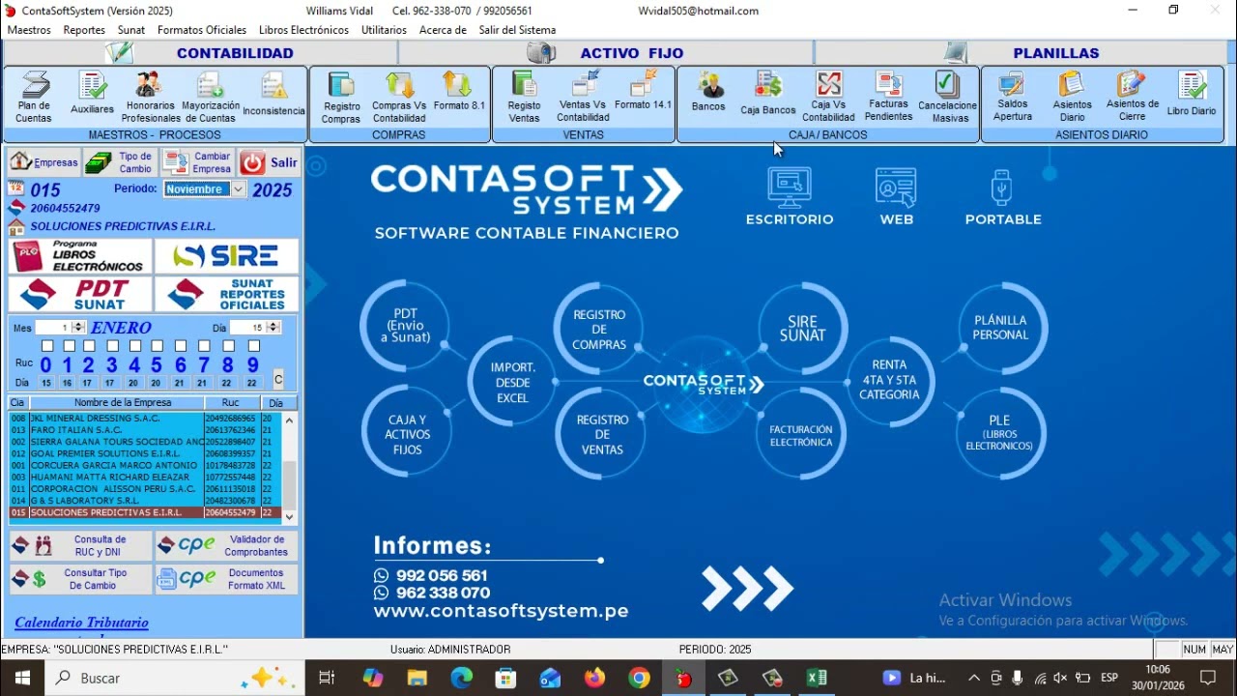The width and height of the screenshot is (1237, 696).
Task: Open Registro Ventas
Action: click(x=524, y=98)
